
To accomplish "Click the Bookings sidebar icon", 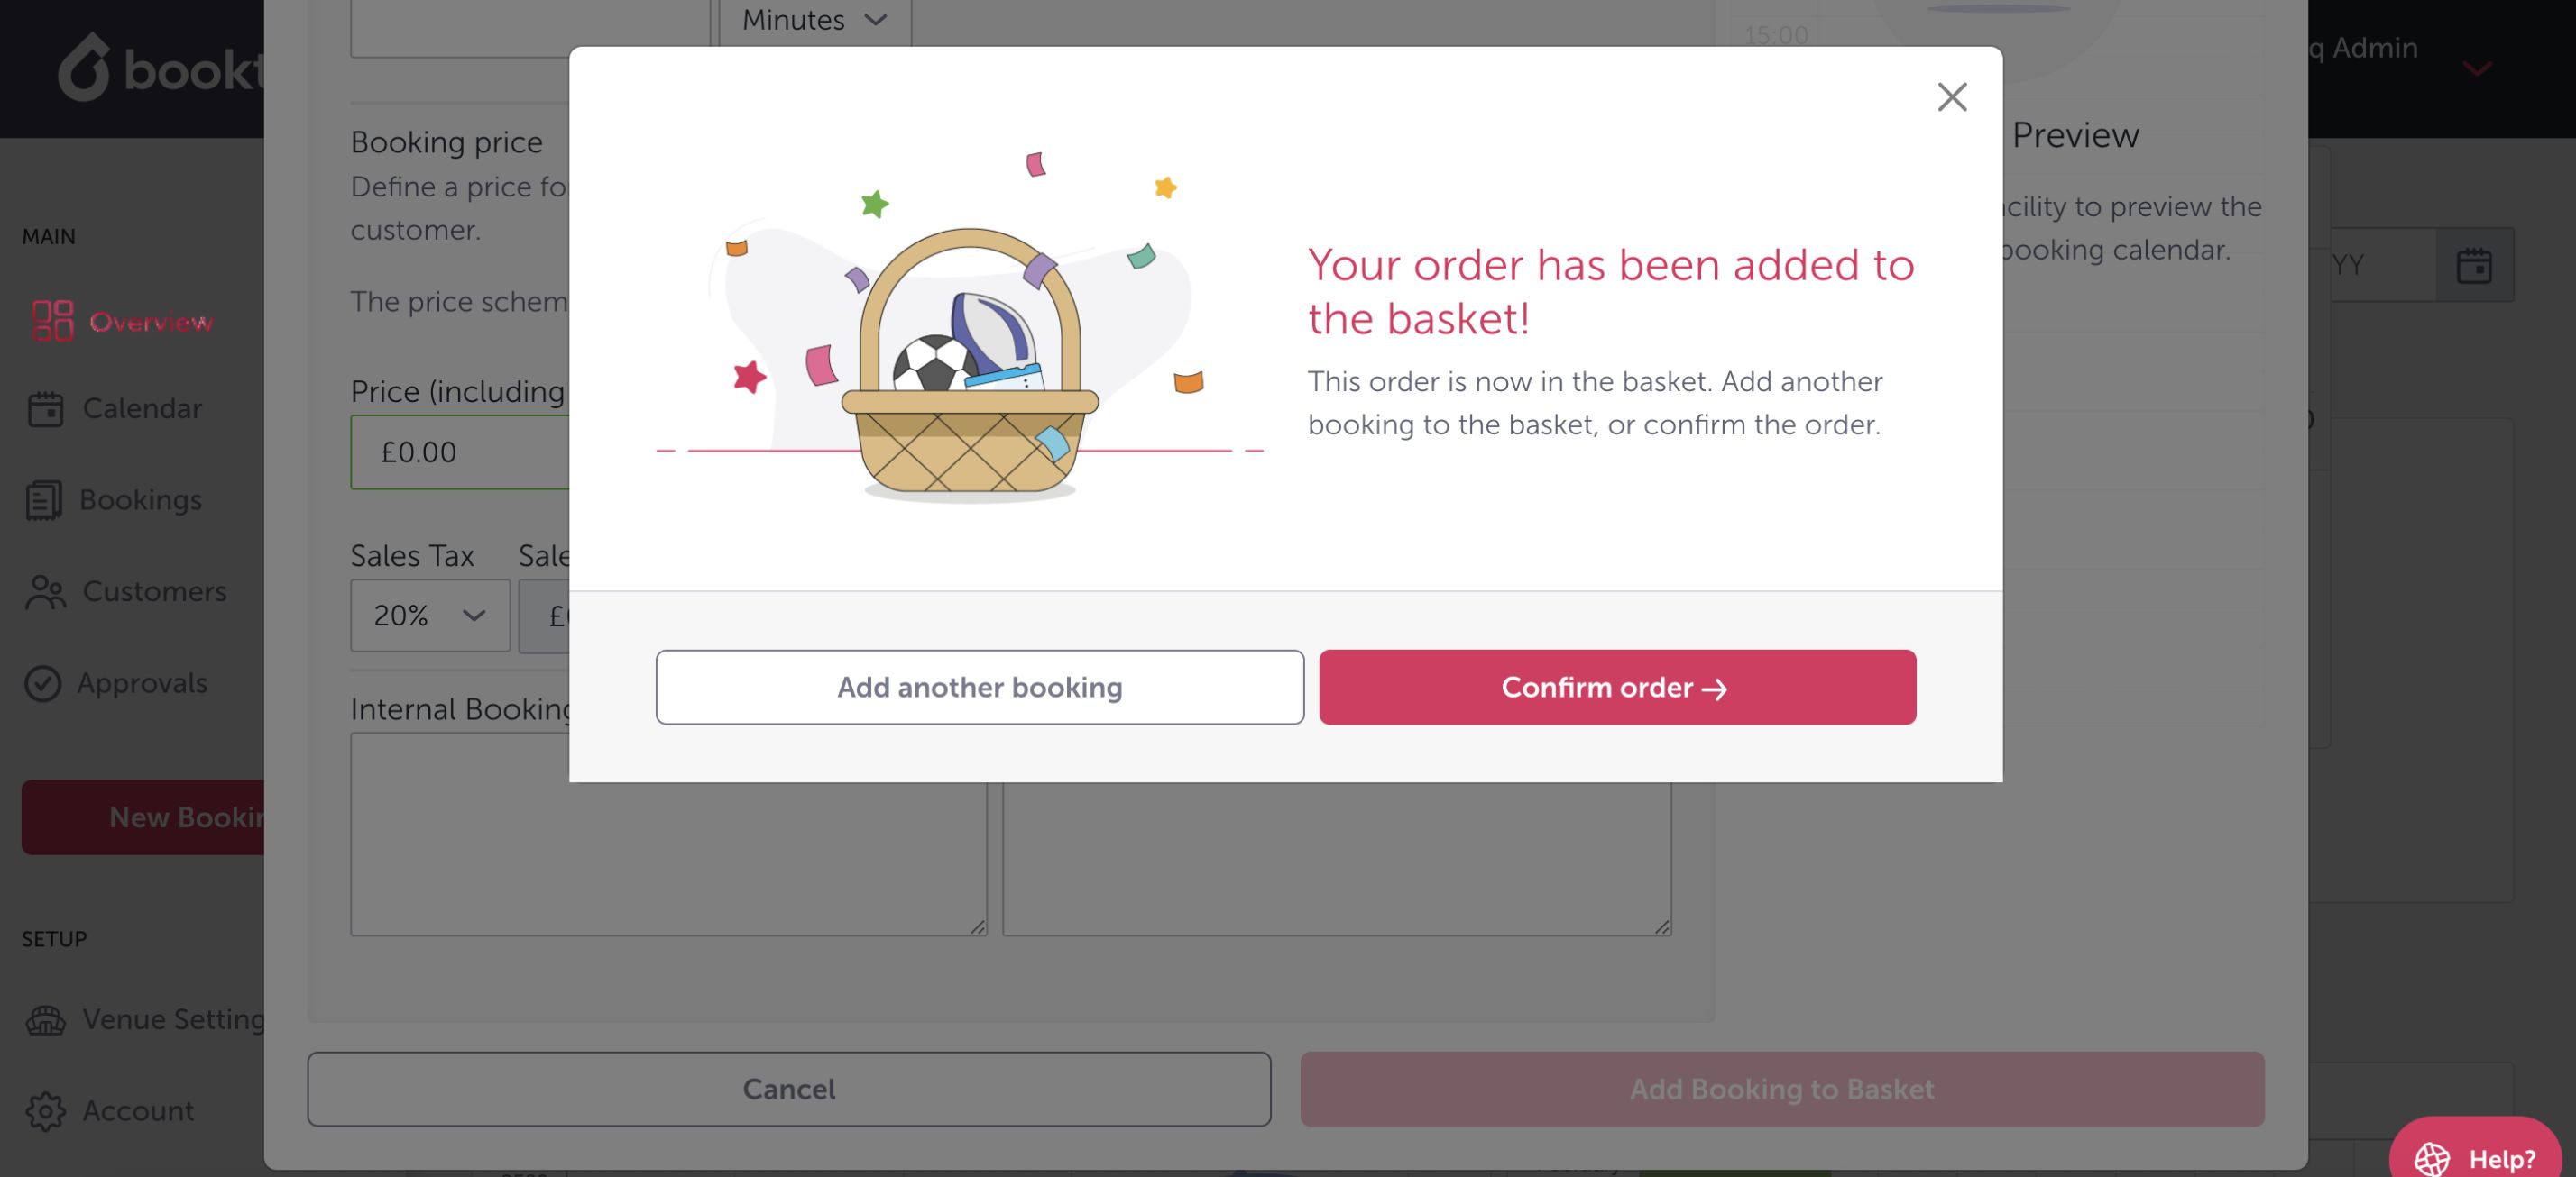I will [44, 499].
